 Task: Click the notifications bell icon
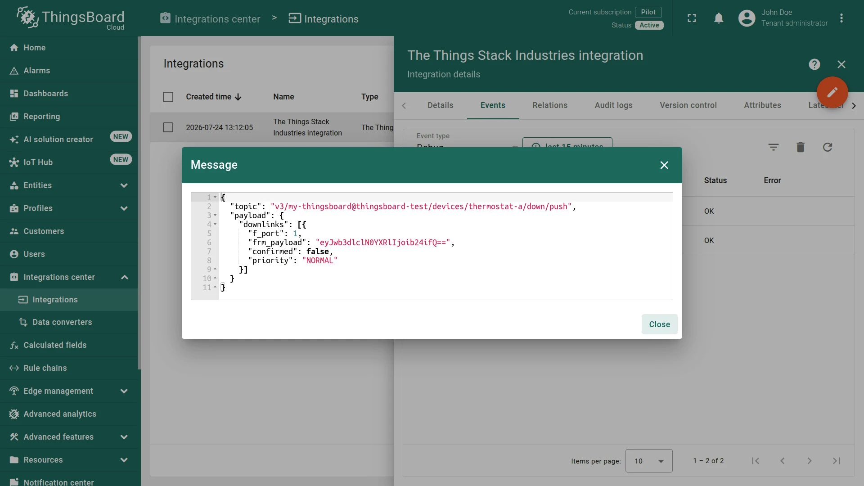(x=719, y=18)
